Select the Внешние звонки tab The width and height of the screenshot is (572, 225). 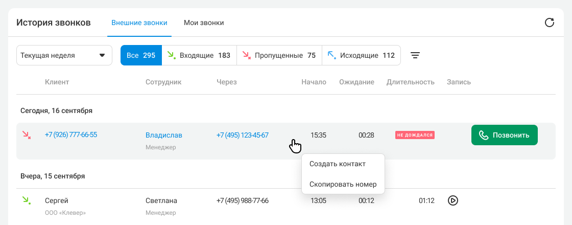point(139,23)
